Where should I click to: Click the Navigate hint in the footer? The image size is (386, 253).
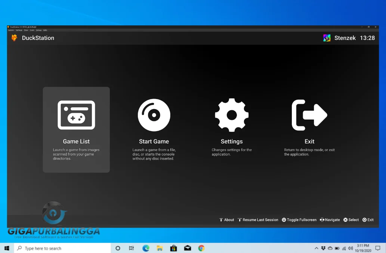330,220
